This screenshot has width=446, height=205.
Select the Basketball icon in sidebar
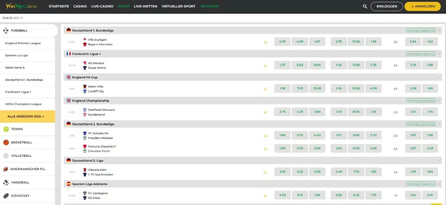click(x=6, y=142)
